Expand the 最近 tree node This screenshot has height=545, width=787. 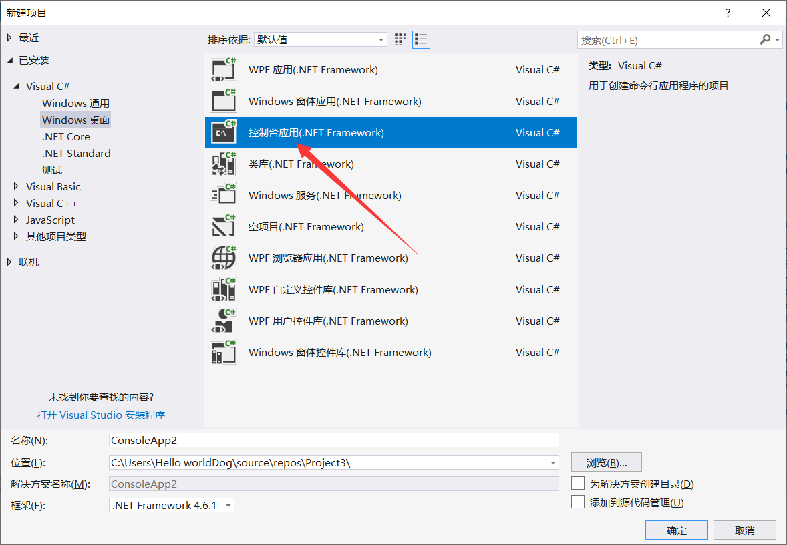click(9, 37)
